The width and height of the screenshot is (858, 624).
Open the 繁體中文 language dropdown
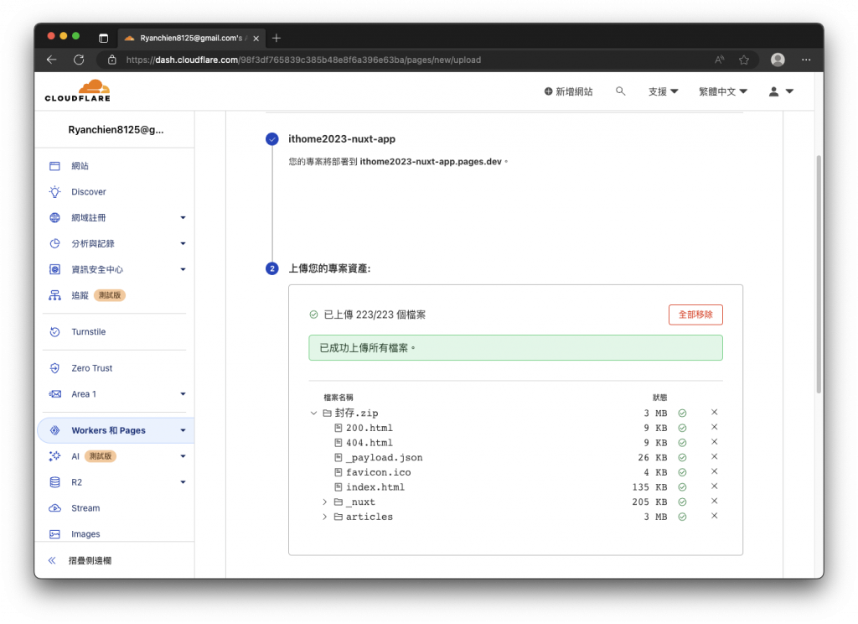[x=723, y=91]
